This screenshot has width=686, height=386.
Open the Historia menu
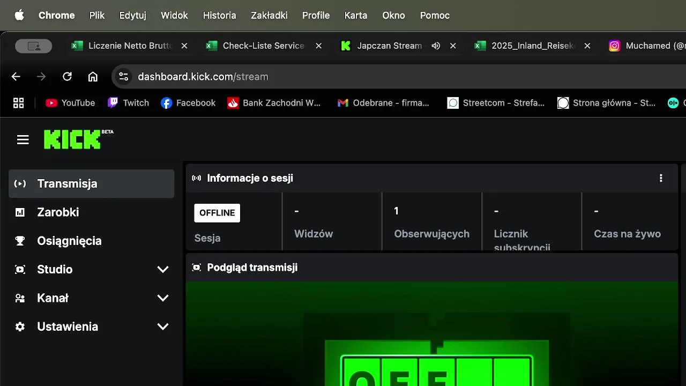[x=219, y=16]
